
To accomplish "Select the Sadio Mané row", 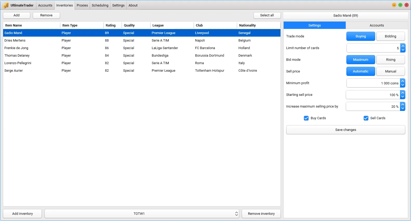I will (142, 33).
